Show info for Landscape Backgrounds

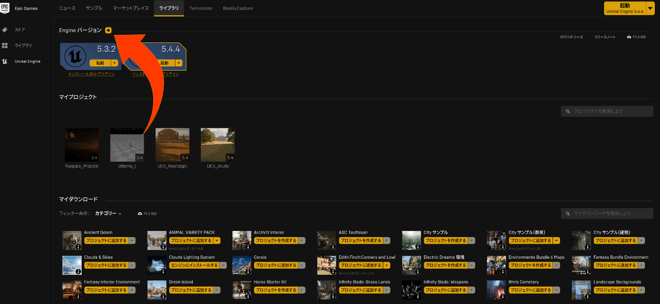[x=587, y=296]
